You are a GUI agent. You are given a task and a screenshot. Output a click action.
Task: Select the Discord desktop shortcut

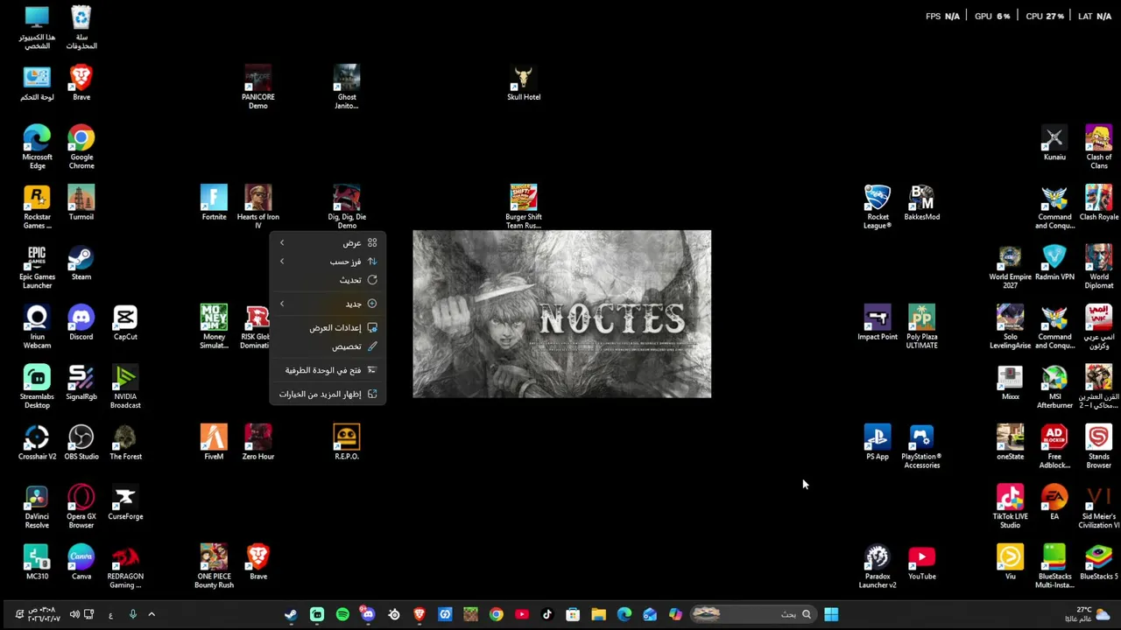click(x=81, y=322)
